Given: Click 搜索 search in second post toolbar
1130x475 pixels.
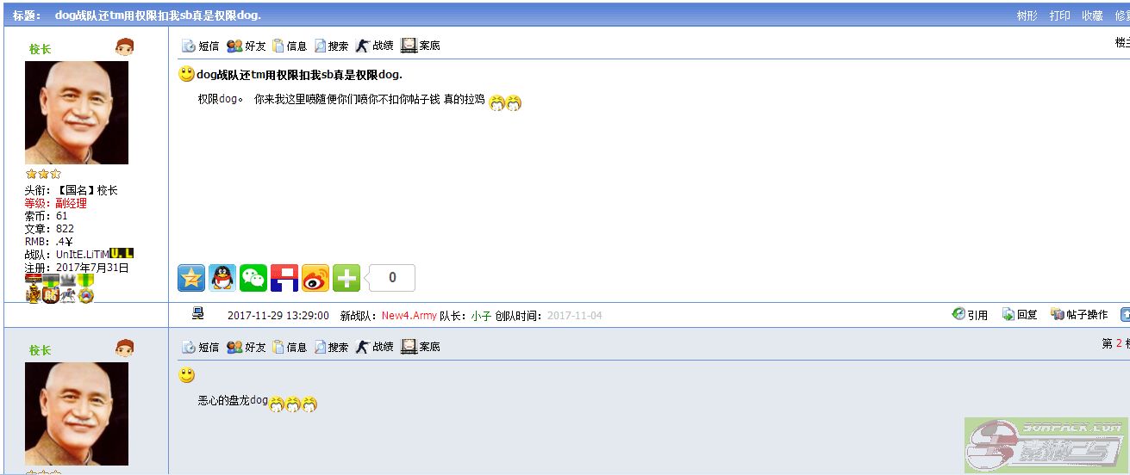Looking at the screenshot, I should (x=331, y=347).
